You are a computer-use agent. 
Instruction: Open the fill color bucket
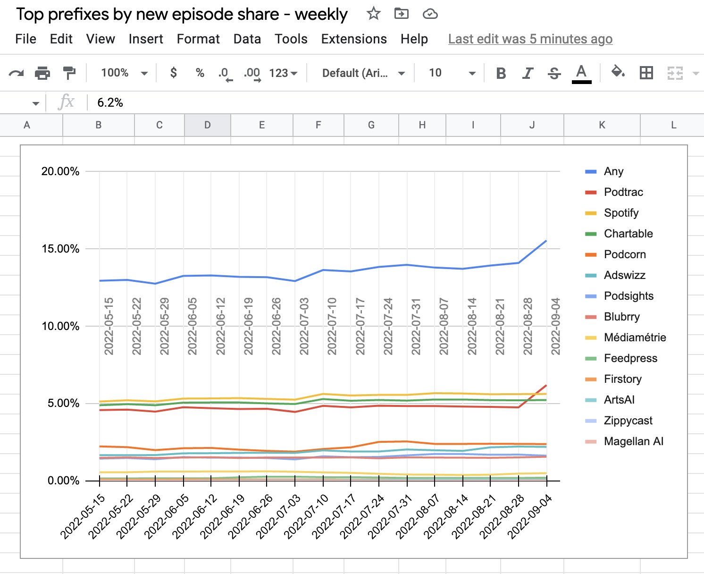(618, 72)
